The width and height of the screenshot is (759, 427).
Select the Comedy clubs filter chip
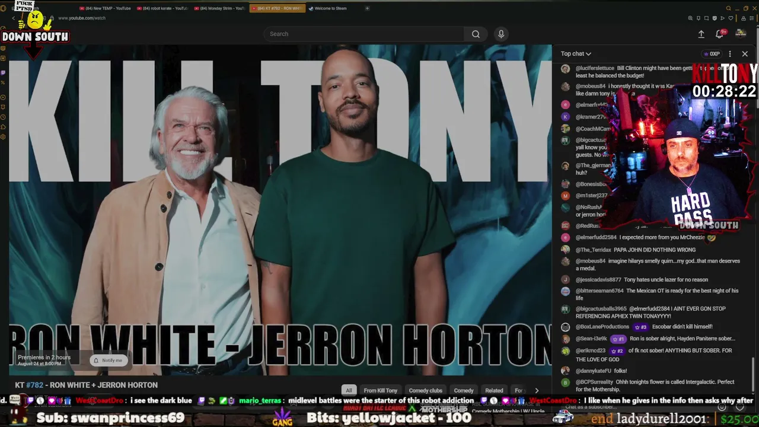click(x=425, y=390)
